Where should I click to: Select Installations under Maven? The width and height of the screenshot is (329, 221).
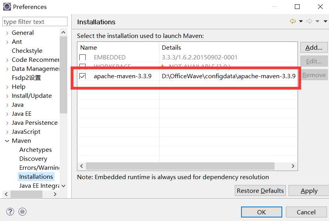pos(36,177)
